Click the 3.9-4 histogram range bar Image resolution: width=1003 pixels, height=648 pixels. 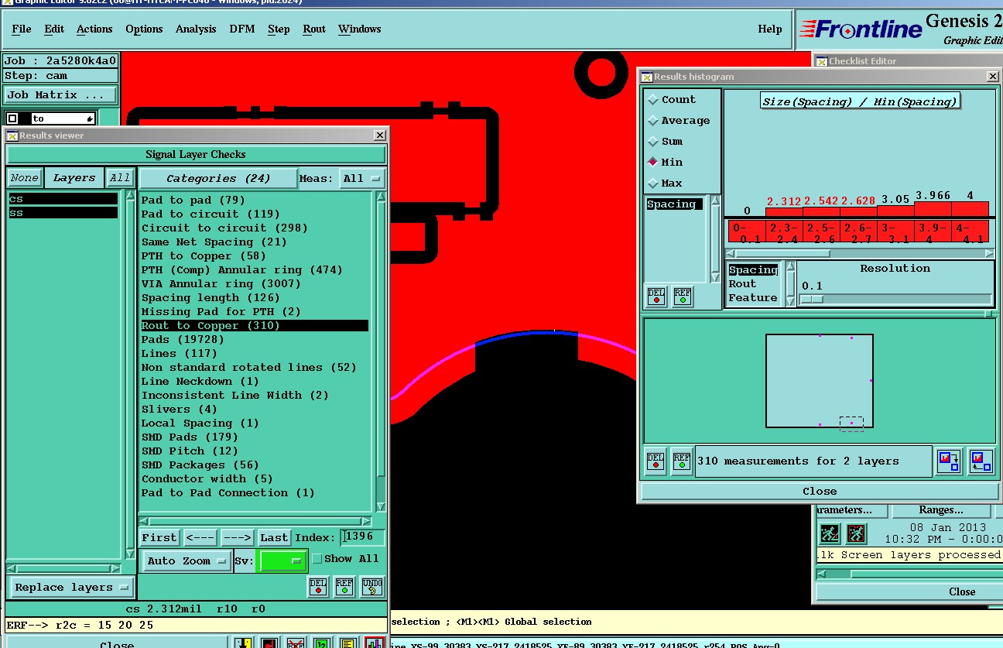coord(933,231)
